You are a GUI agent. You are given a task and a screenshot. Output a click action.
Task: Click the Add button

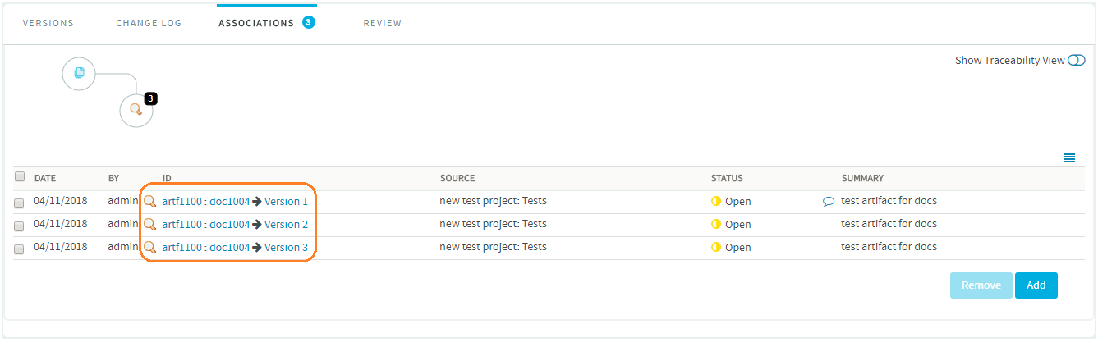click(1036, 285)
